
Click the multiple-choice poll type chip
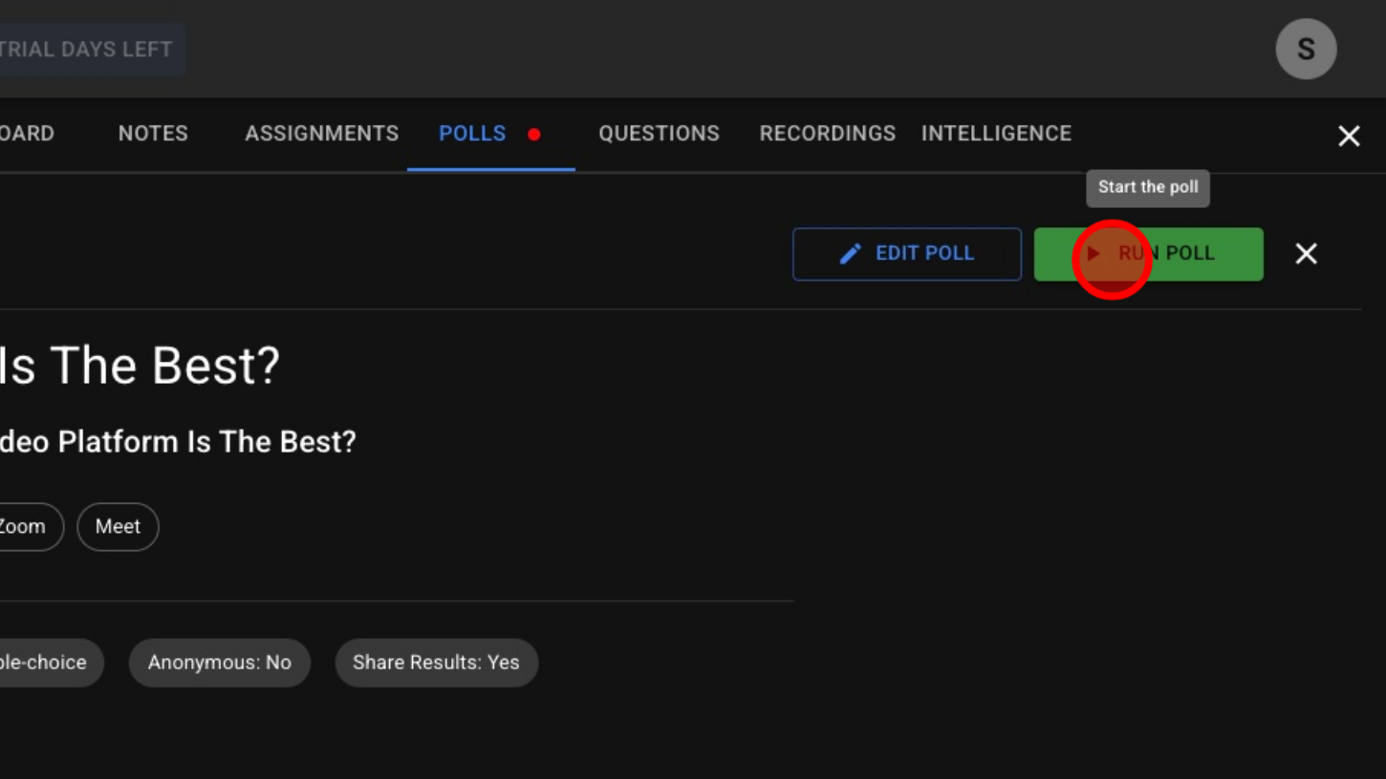coord(46,663)
